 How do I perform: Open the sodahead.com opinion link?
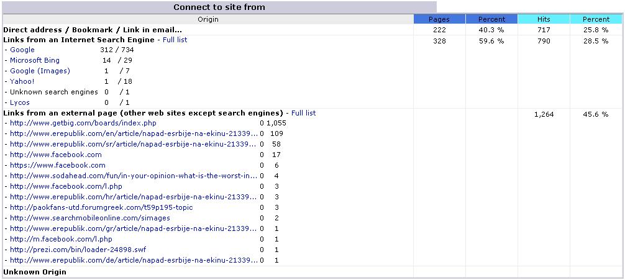[x=134, y=176]
